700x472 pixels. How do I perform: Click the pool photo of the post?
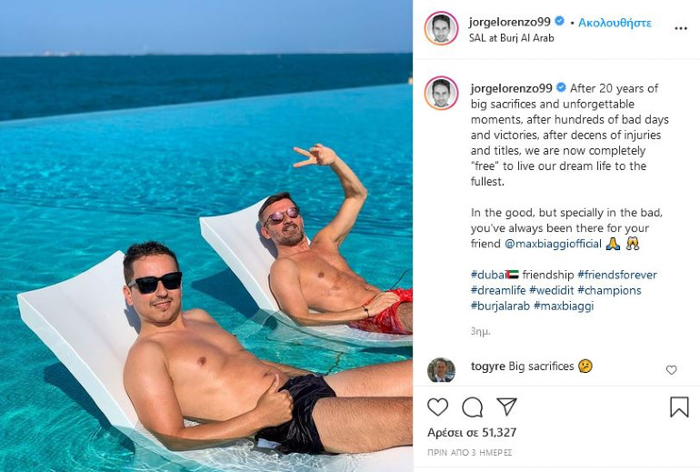pos(206,236)
